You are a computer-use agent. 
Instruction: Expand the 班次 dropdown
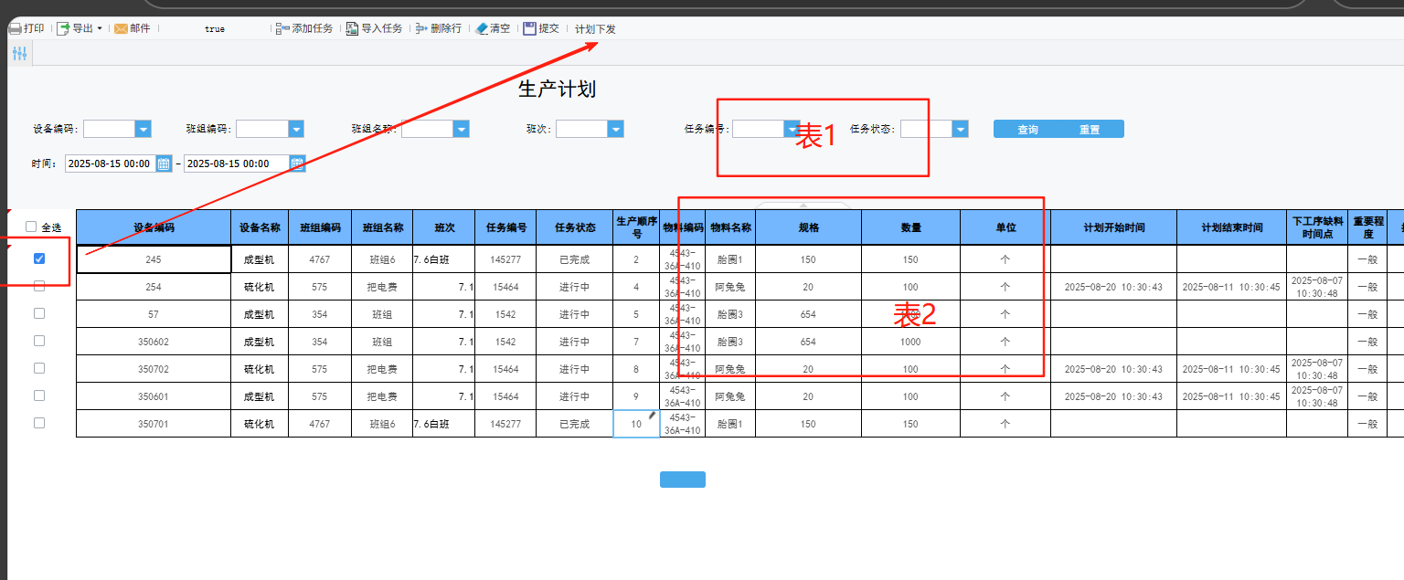[616, 129]
